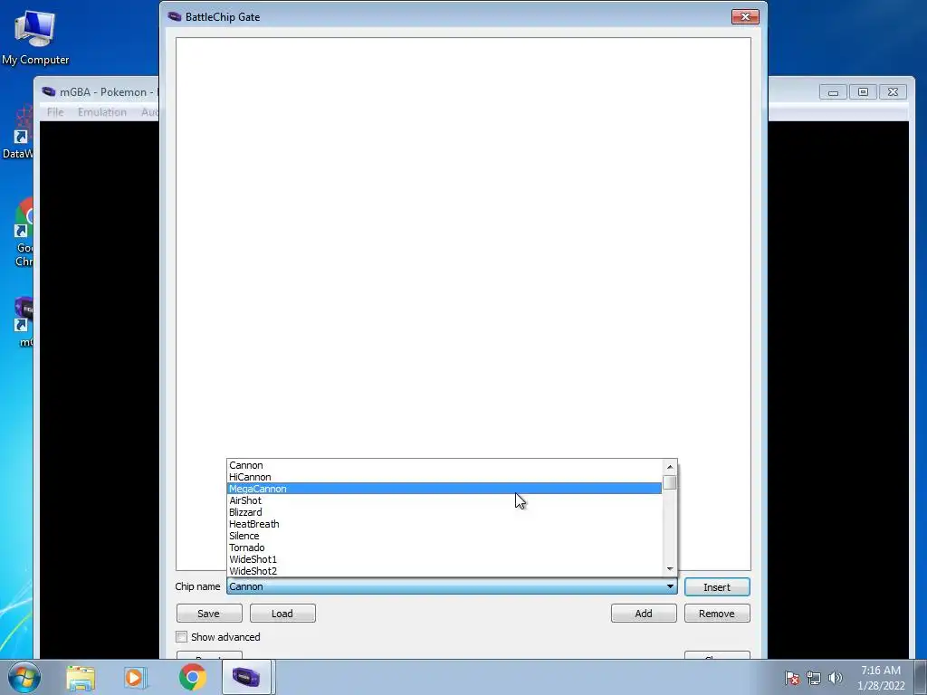Choose MegaCannon from the dropdown list
Image resolution: width=927 pixels, height=695 pixels.
(x=444, y=489)
